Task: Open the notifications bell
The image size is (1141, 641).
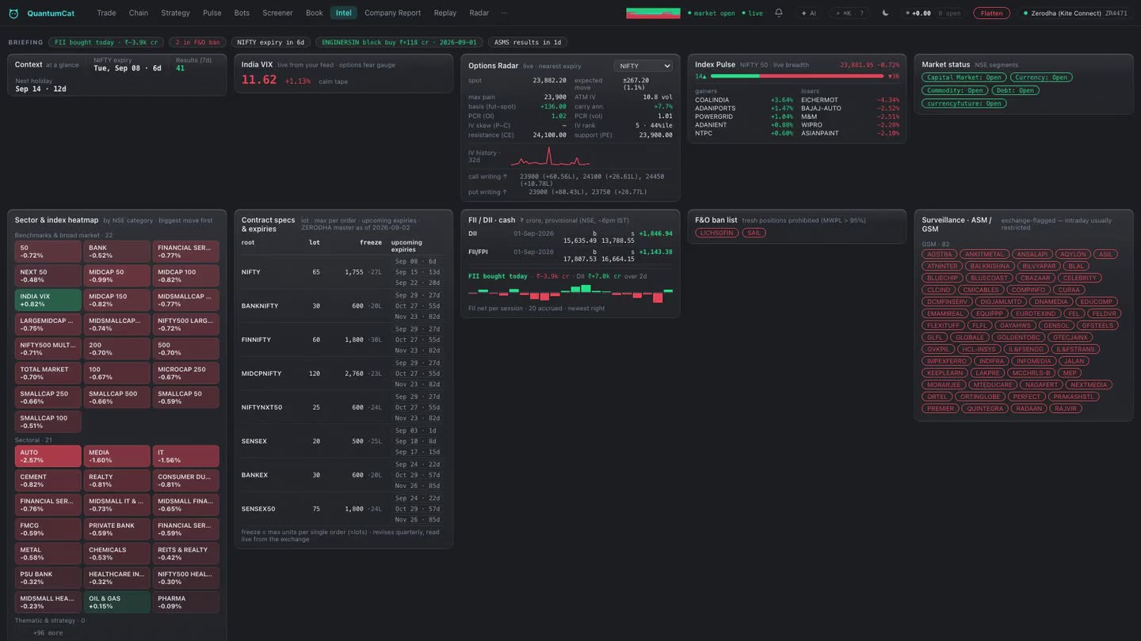Action: tap(779, 13)
